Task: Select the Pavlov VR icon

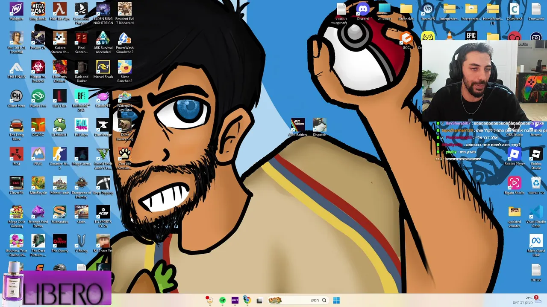Action: tap(38, 41)
